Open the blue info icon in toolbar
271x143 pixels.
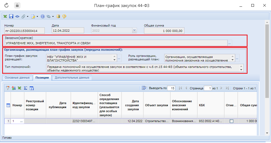(x=42, y=16)
